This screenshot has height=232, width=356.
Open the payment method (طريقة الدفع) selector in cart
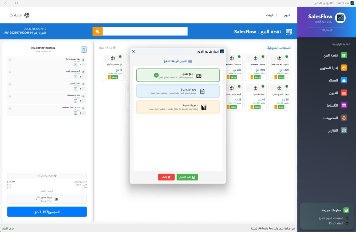point(47,199)
